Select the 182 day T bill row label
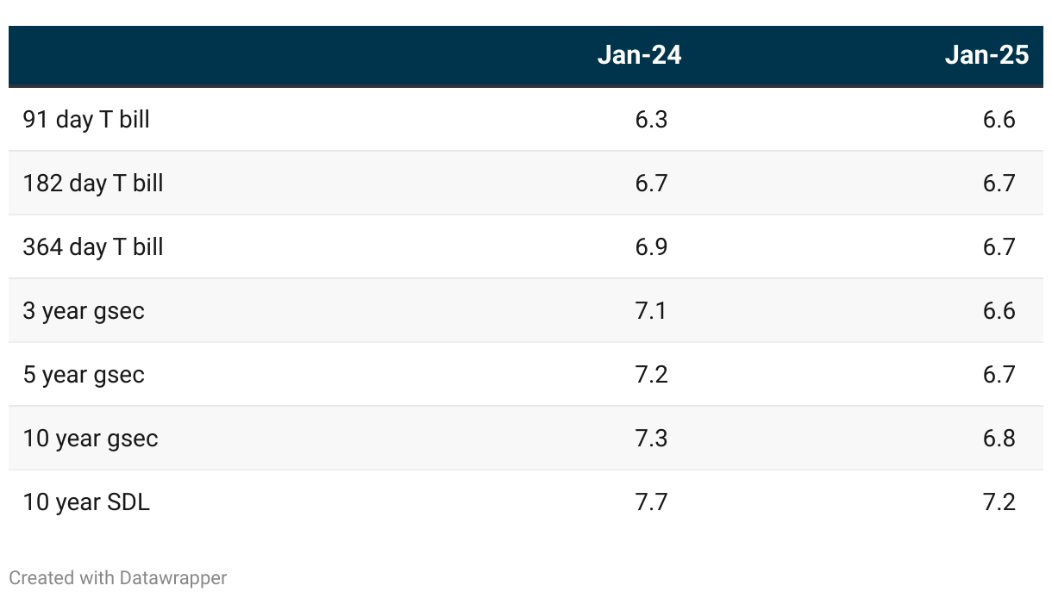 point(93,184)
